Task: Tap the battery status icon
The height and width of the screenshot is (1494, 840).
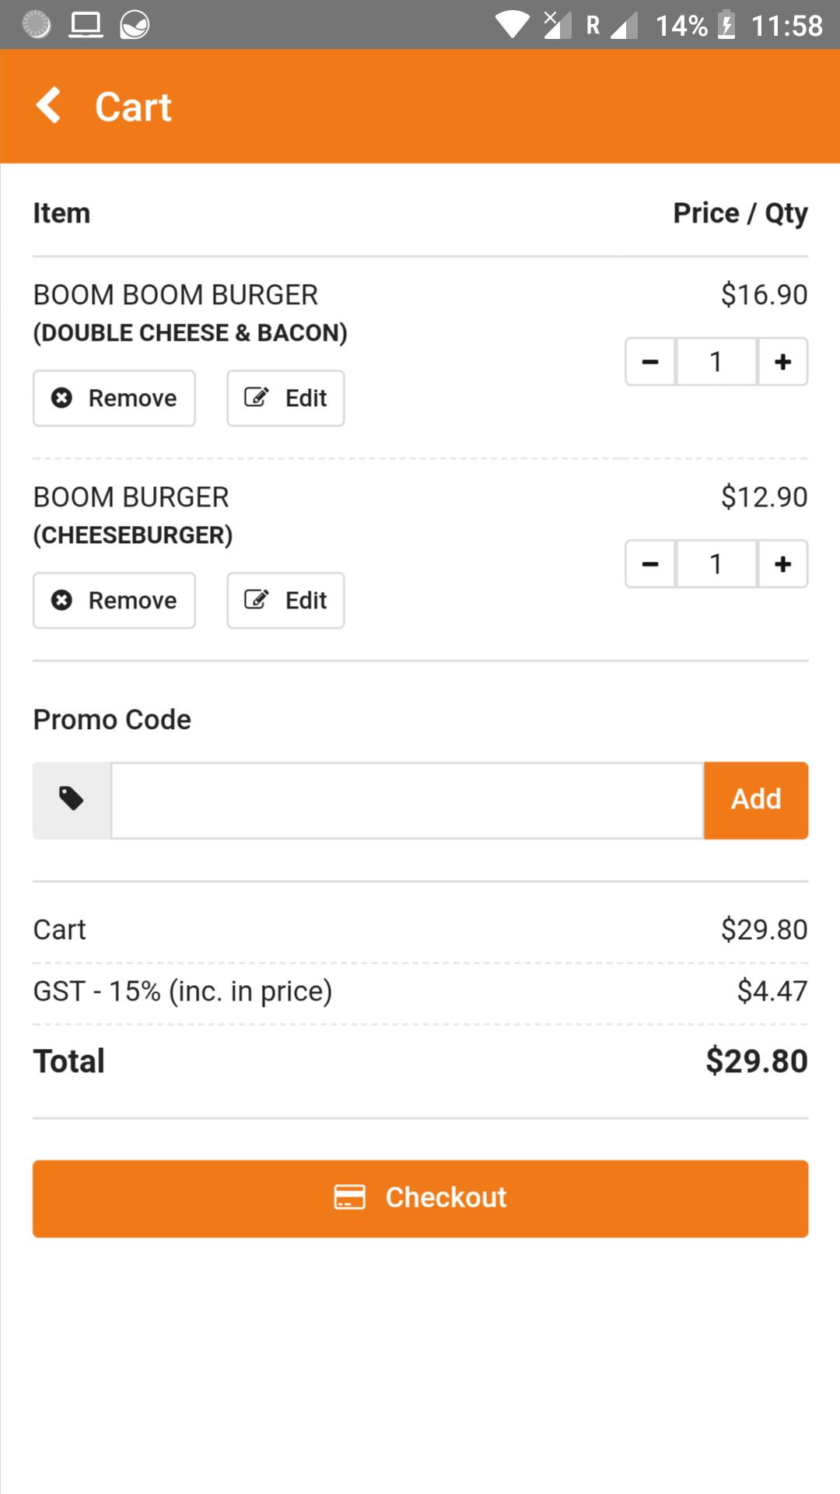Action: pyautogui.click(x=726, y=25)
